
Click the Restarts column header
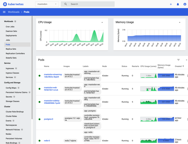click(135, 66)
